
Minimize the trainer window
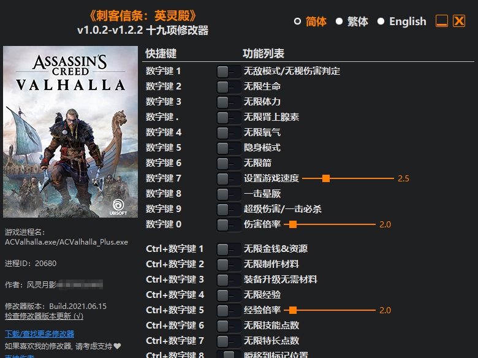(x=442, y=21)
